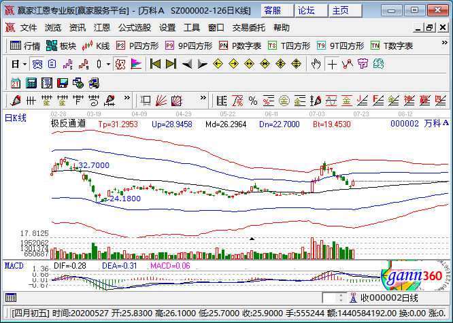Viewport: 453px width, 323px height.
Task: Click yellow diamond horizontal expand icon
Action: pyautogui.click(x=249, y=64)
